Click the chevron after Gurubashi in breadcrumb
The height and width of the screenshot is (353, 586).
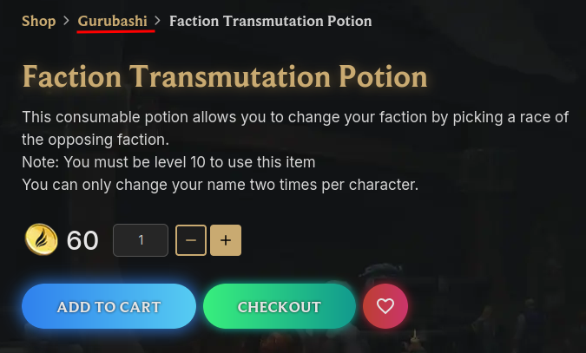click(157, 21)
